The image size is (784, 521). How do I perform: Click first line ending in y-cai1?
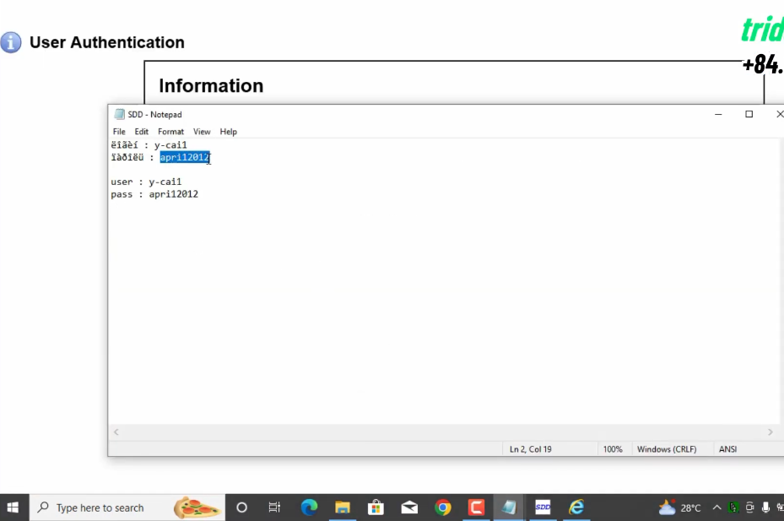click(x=149, y=145)
